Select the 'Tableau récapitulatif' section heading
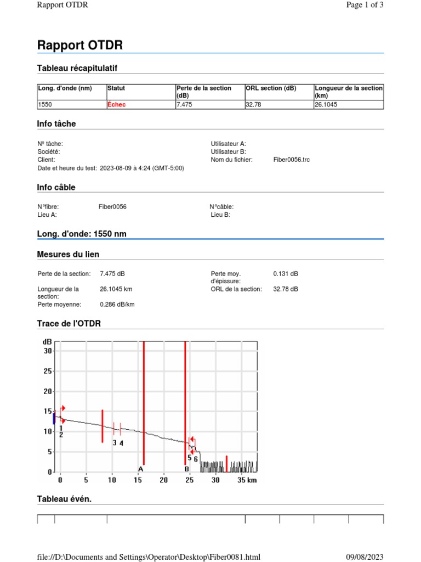The width and height of the screenshot is (421, 562). [77, 68]
